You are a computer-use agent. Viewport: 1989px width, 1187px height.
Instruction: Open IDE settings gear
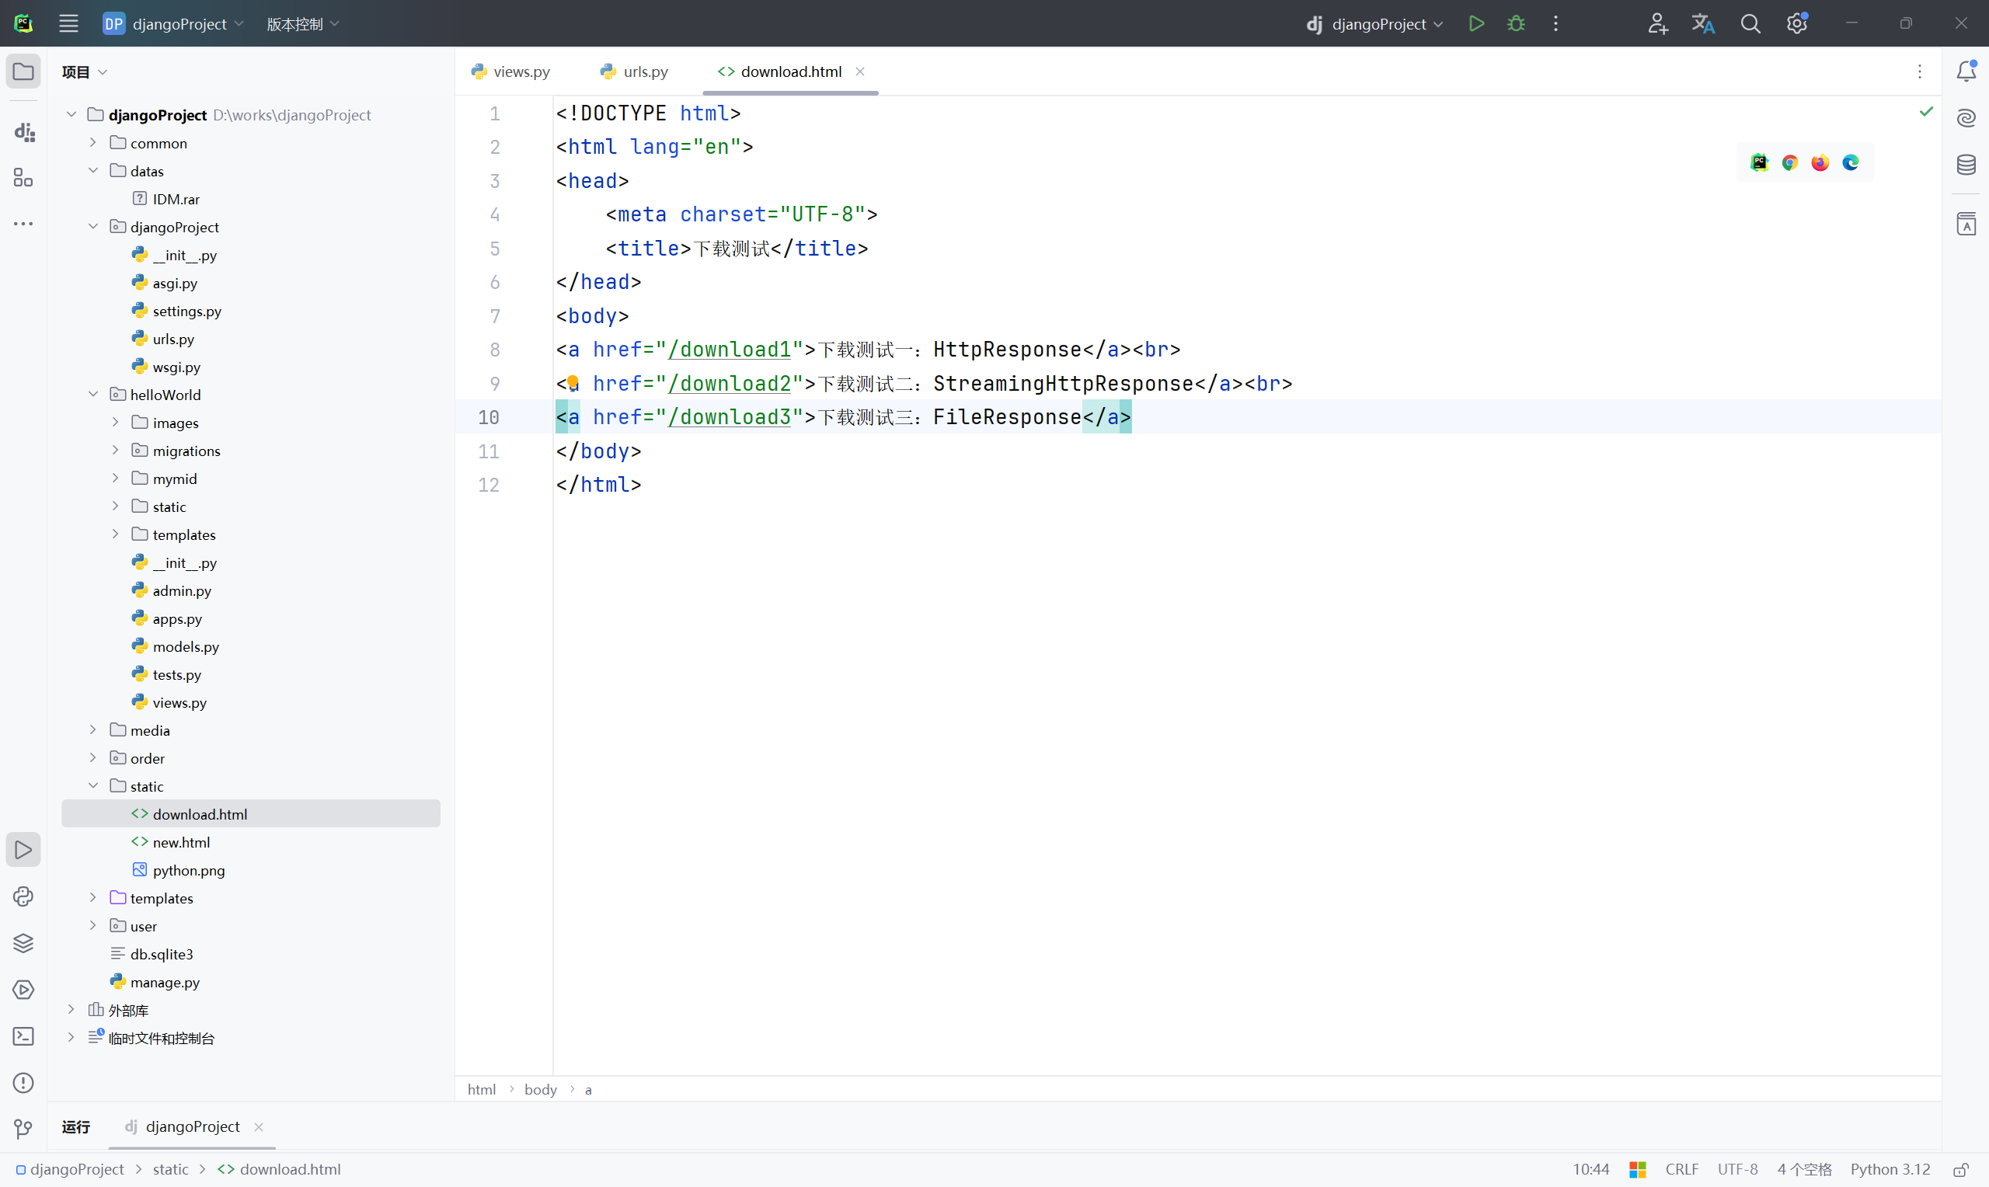pos(1797,23)
